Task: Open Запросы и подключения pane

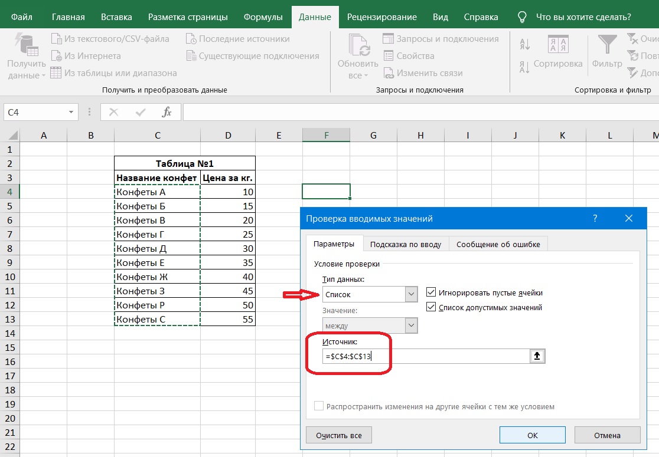Action: point(441,38)
